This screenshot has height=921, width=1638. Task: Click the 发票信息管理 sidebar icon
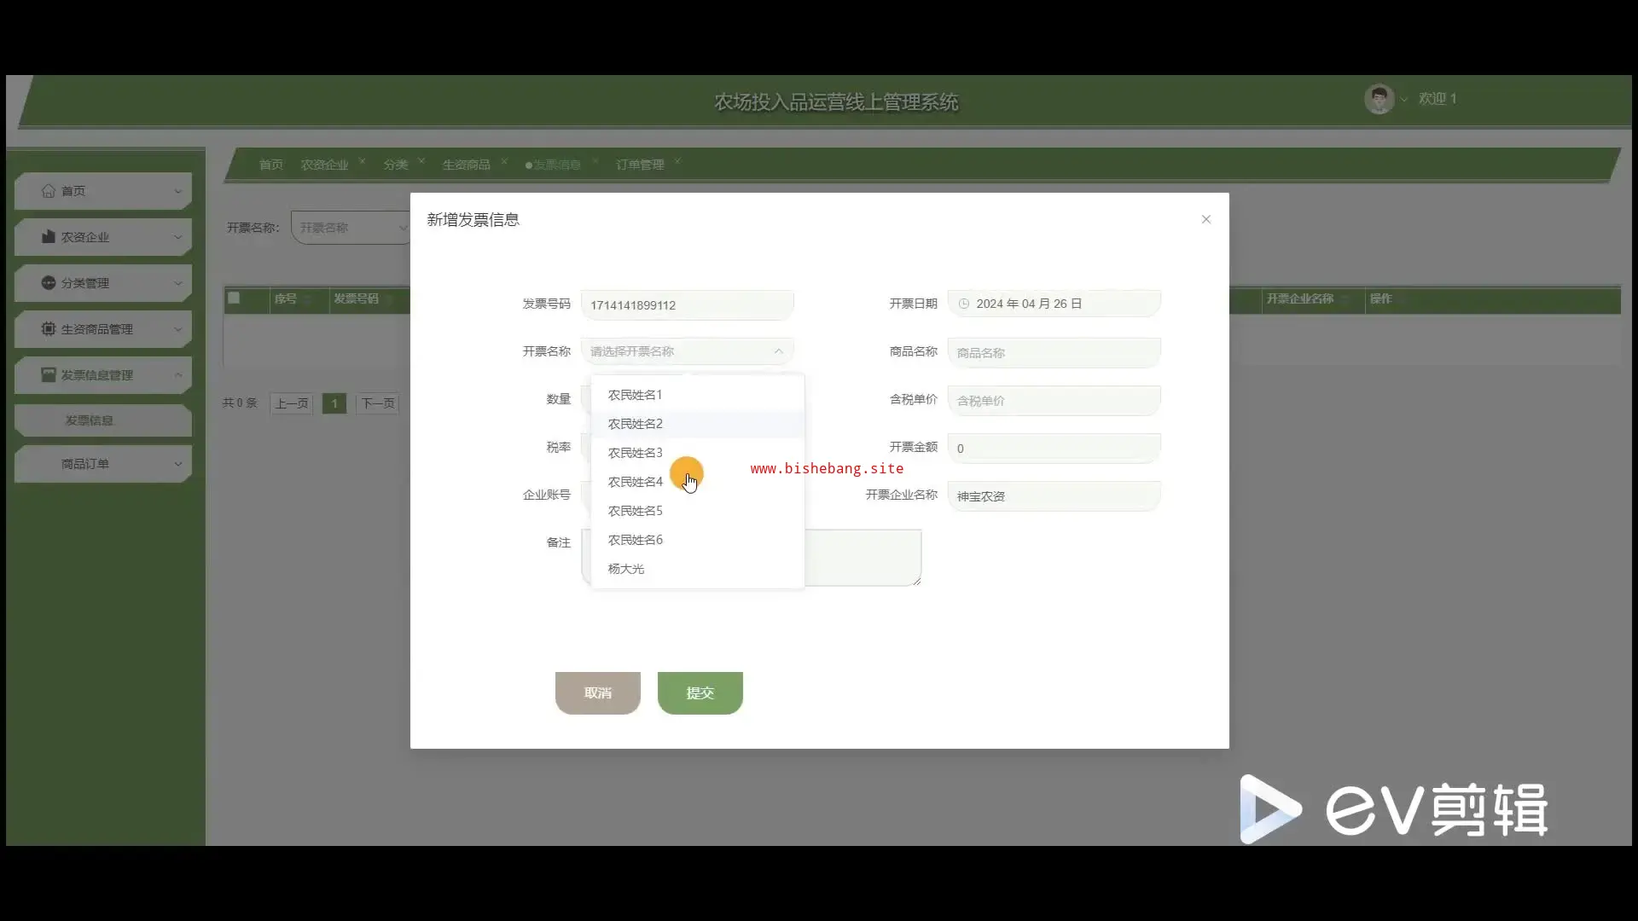[49, 375]
